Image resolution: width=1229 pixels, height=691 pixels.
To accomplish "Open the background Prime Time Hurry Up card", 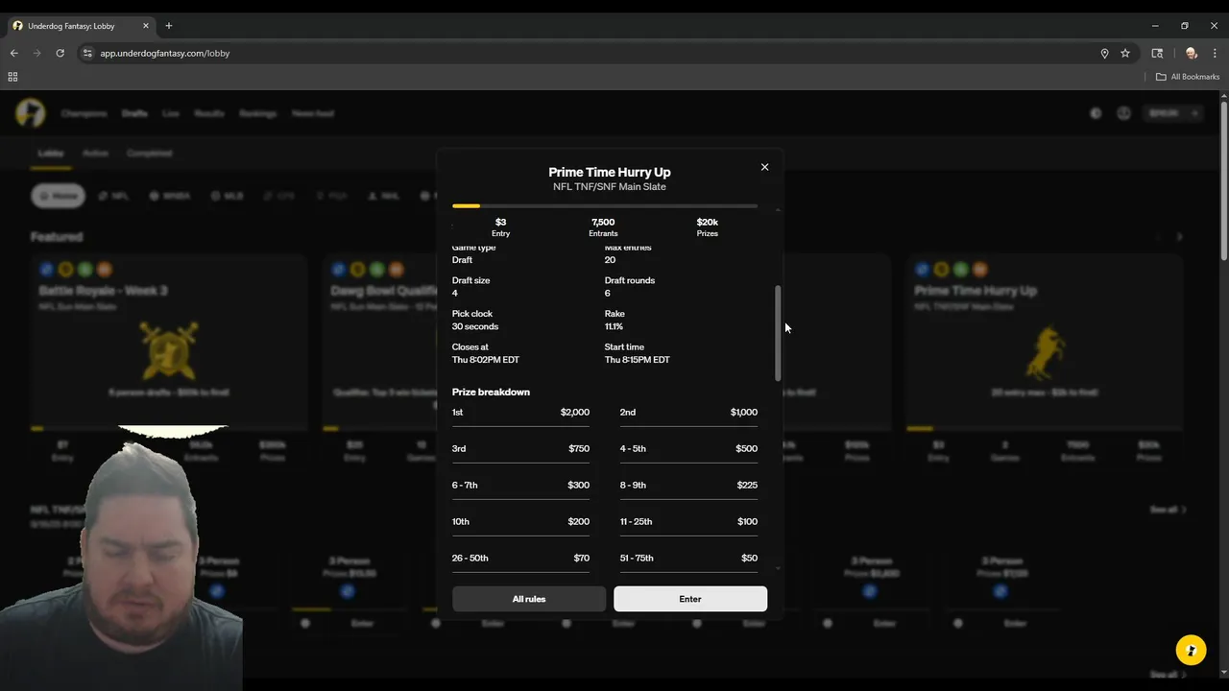I will [x=1045, y=360].
